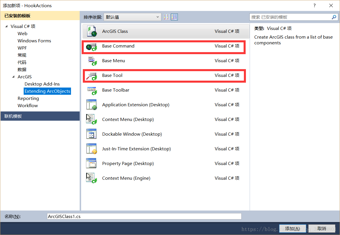Viewport: 340px width, 235px height.
Task: Select the 常规 category
Action: 22,55
